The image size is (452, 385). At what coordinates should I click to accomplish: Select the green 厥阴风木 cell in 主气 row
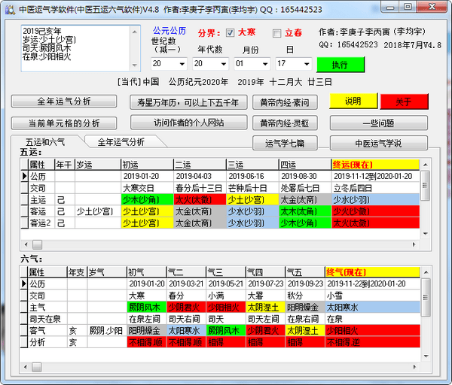(145, 307)
